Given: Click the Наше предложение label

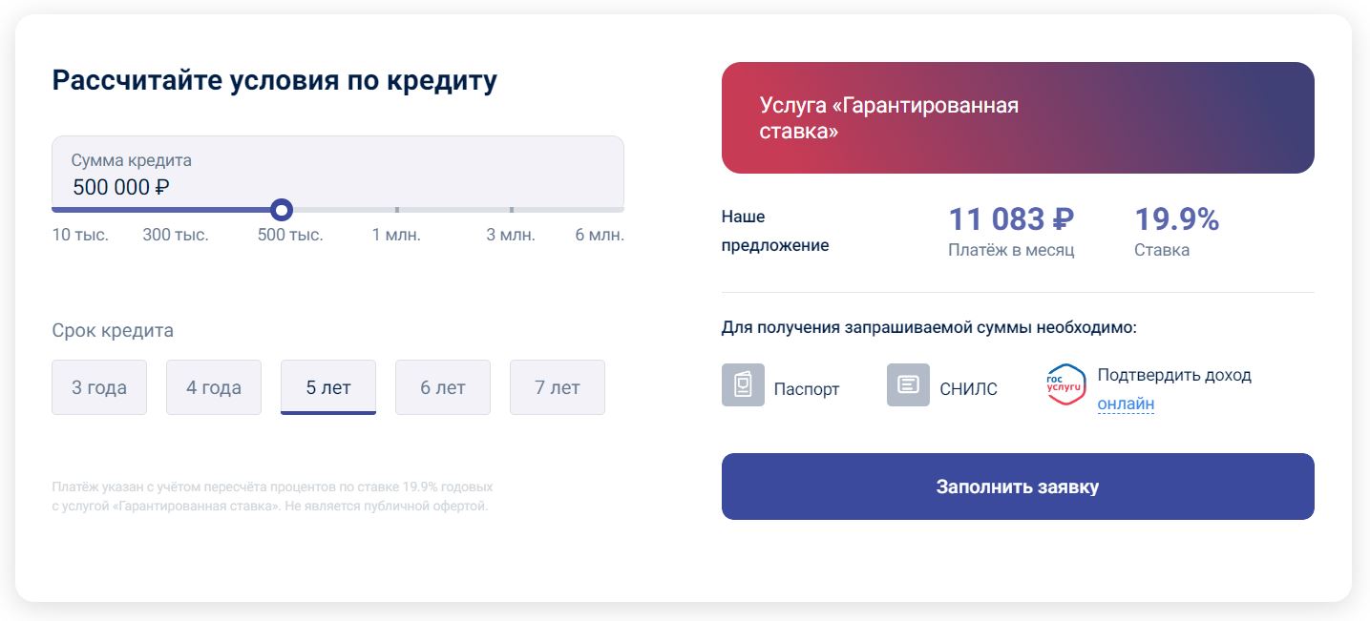Looking at the screenshot, I should click(x=775, y=231).
